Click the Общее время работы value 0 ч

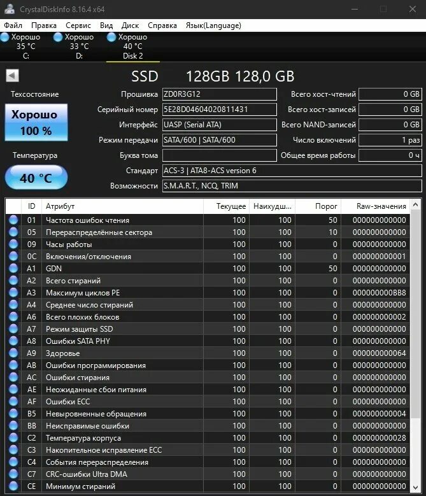[x=390, y=155]
